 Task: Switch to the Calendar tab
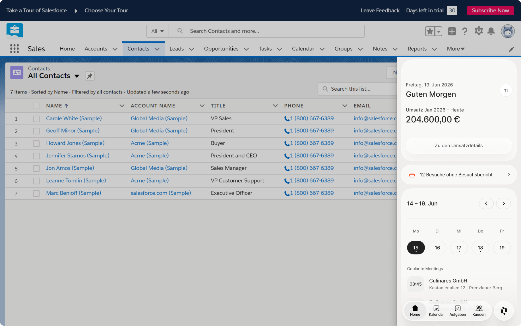[303, 49]
